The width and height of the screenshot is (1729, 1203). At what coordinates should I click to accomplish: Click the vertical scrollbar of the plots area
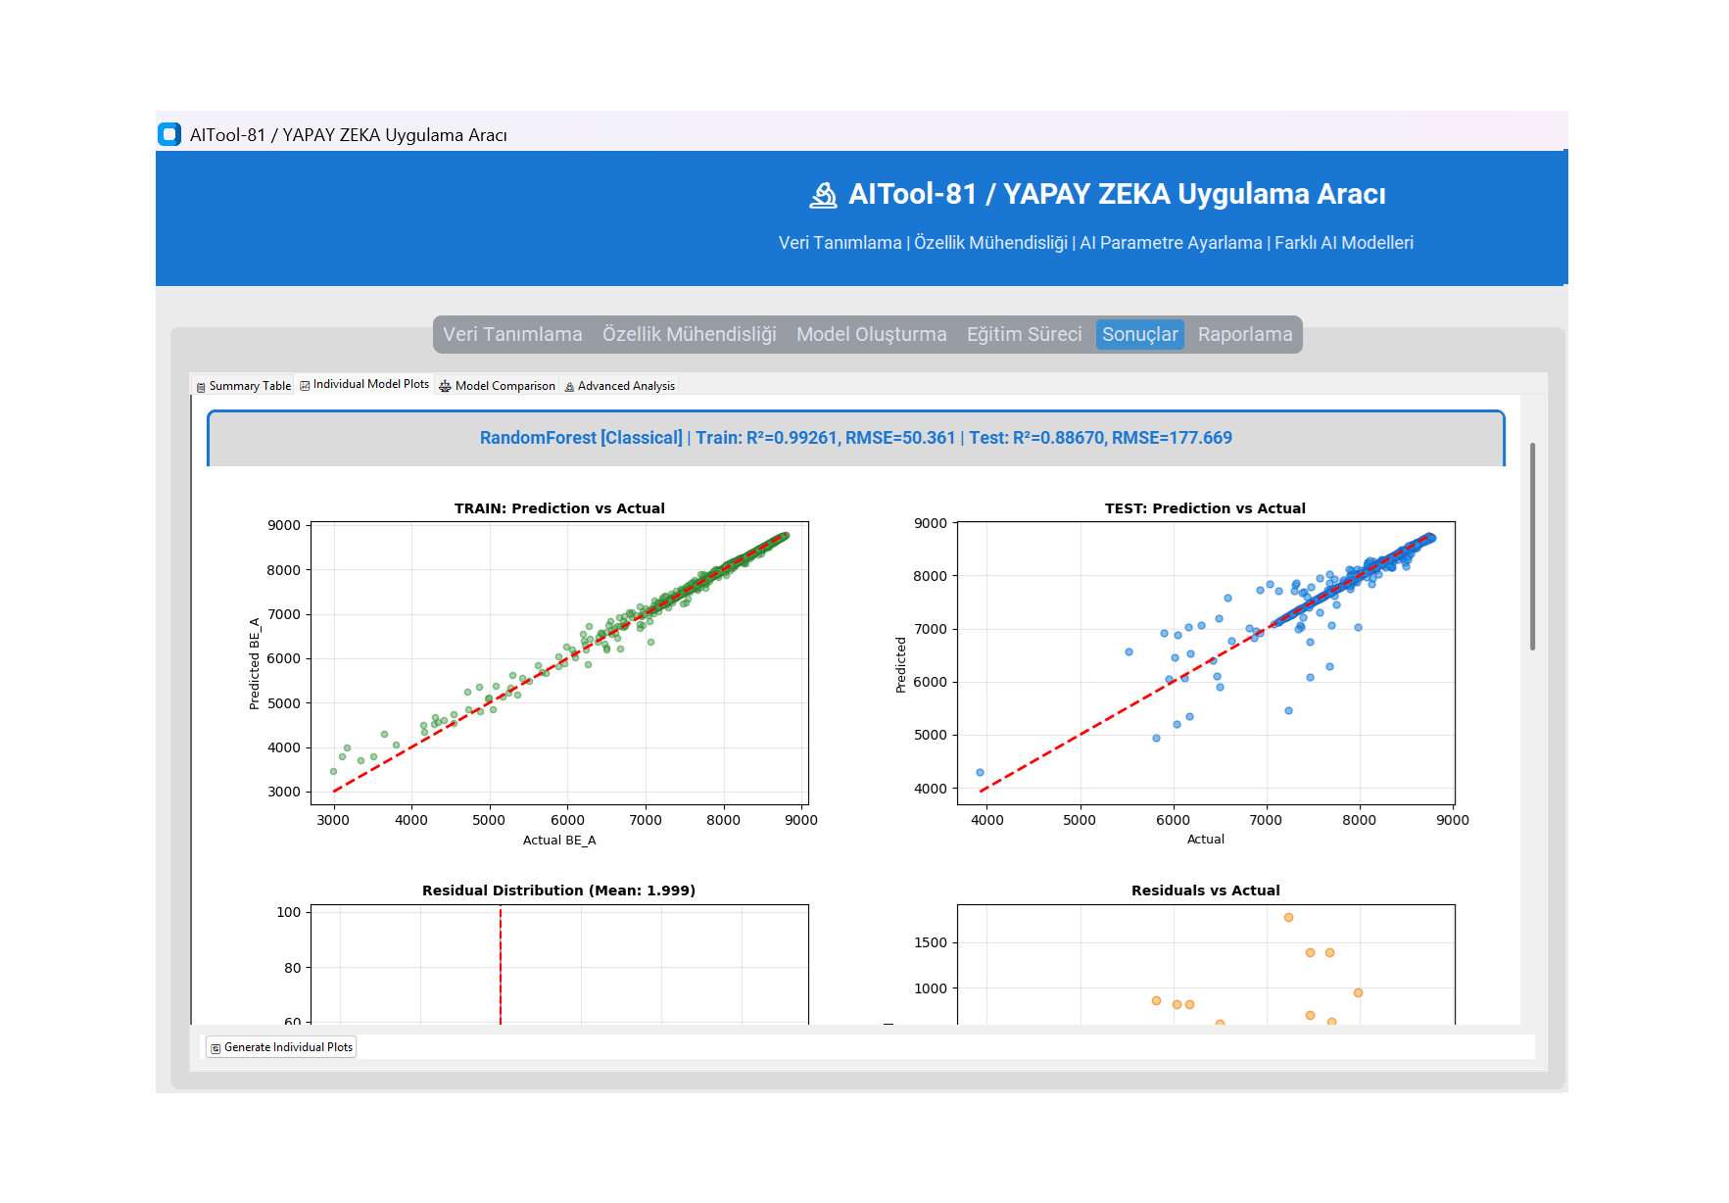[x=1532, y=547]
